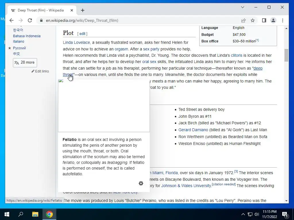Open the Gerard Damiano link

point(193,130)
